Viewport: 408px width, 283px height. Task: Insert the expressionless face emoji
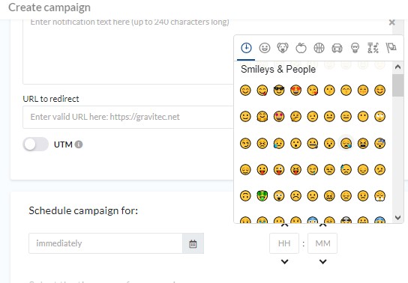[346, 117]
